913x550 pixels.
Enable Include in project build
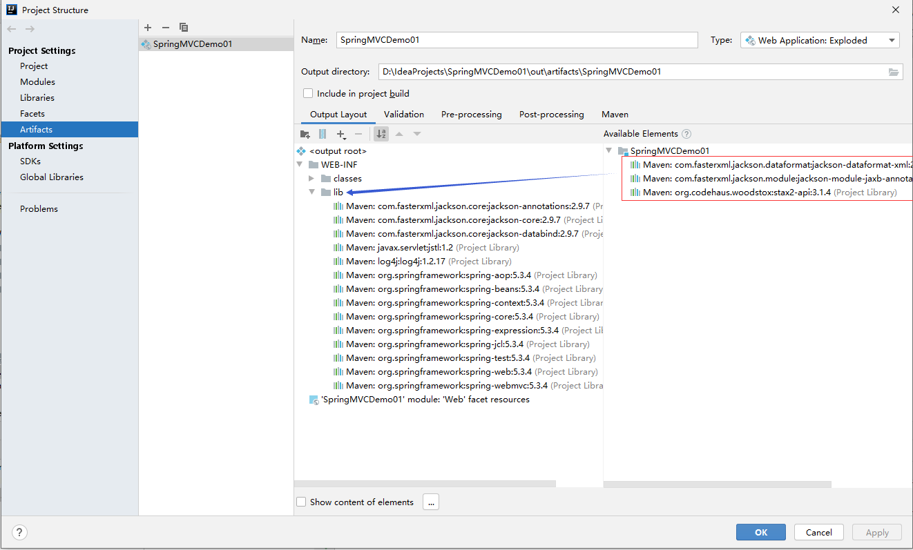coord(308,93)
